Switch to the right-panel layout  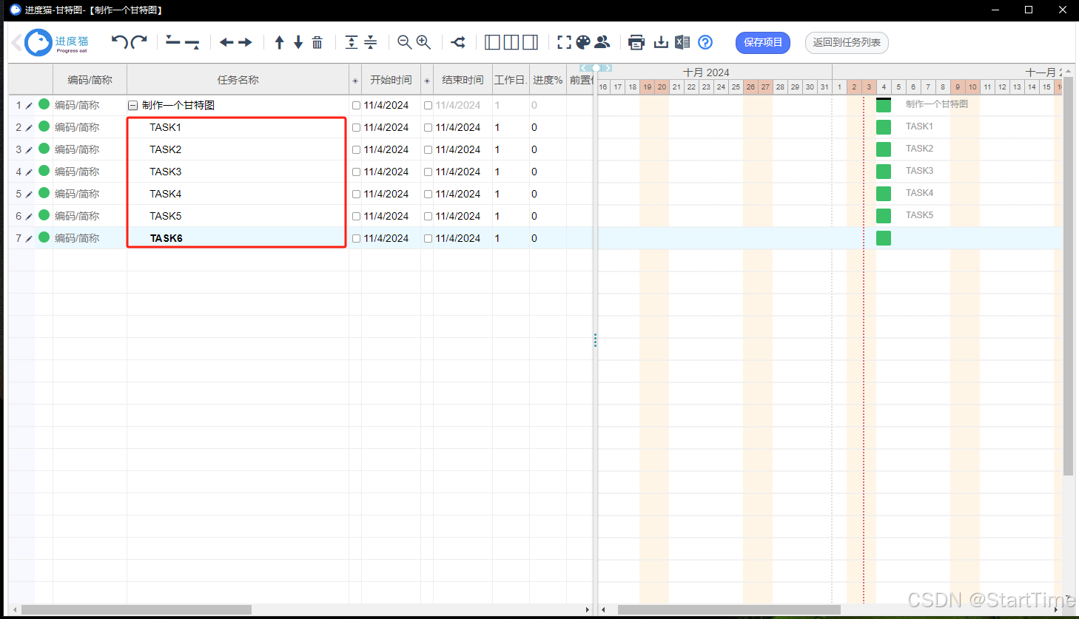(530, 42)
